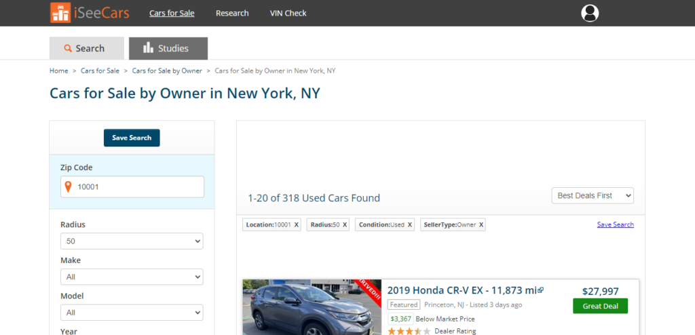Remove the SellerType:Owner filter chip
The height and width of the screenshot is (335, 695).
[481, 224]
